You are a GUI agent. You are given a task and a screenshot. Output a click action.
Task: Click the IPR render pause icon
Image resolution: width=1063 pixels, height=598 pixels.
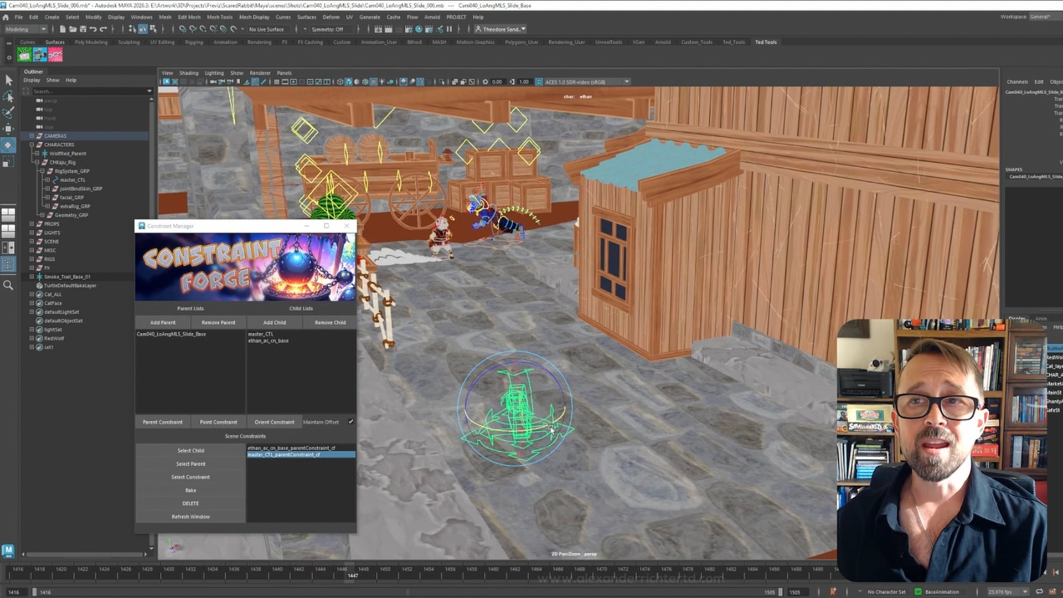(x=450, y=29)
